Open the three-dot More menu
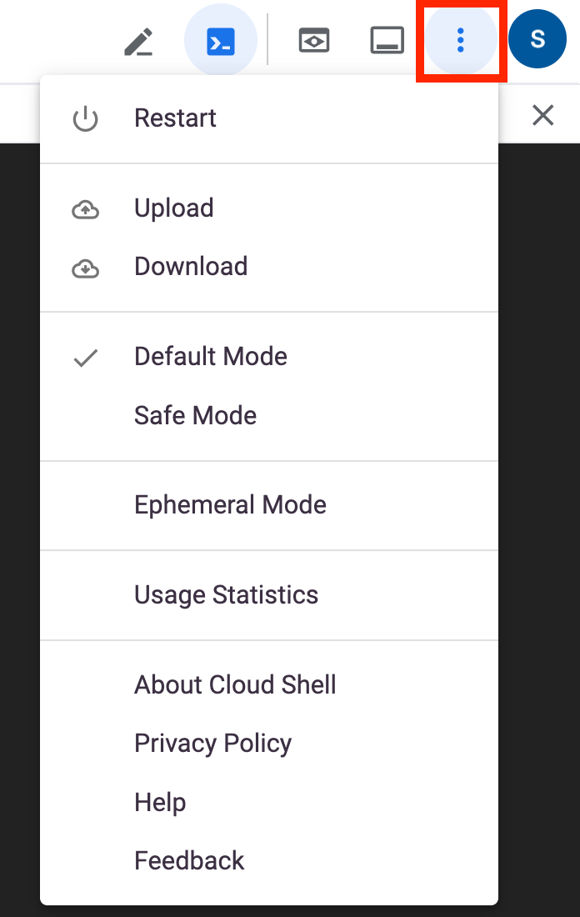Viewport: 580px width, 917px height. (x=460, y=41)
